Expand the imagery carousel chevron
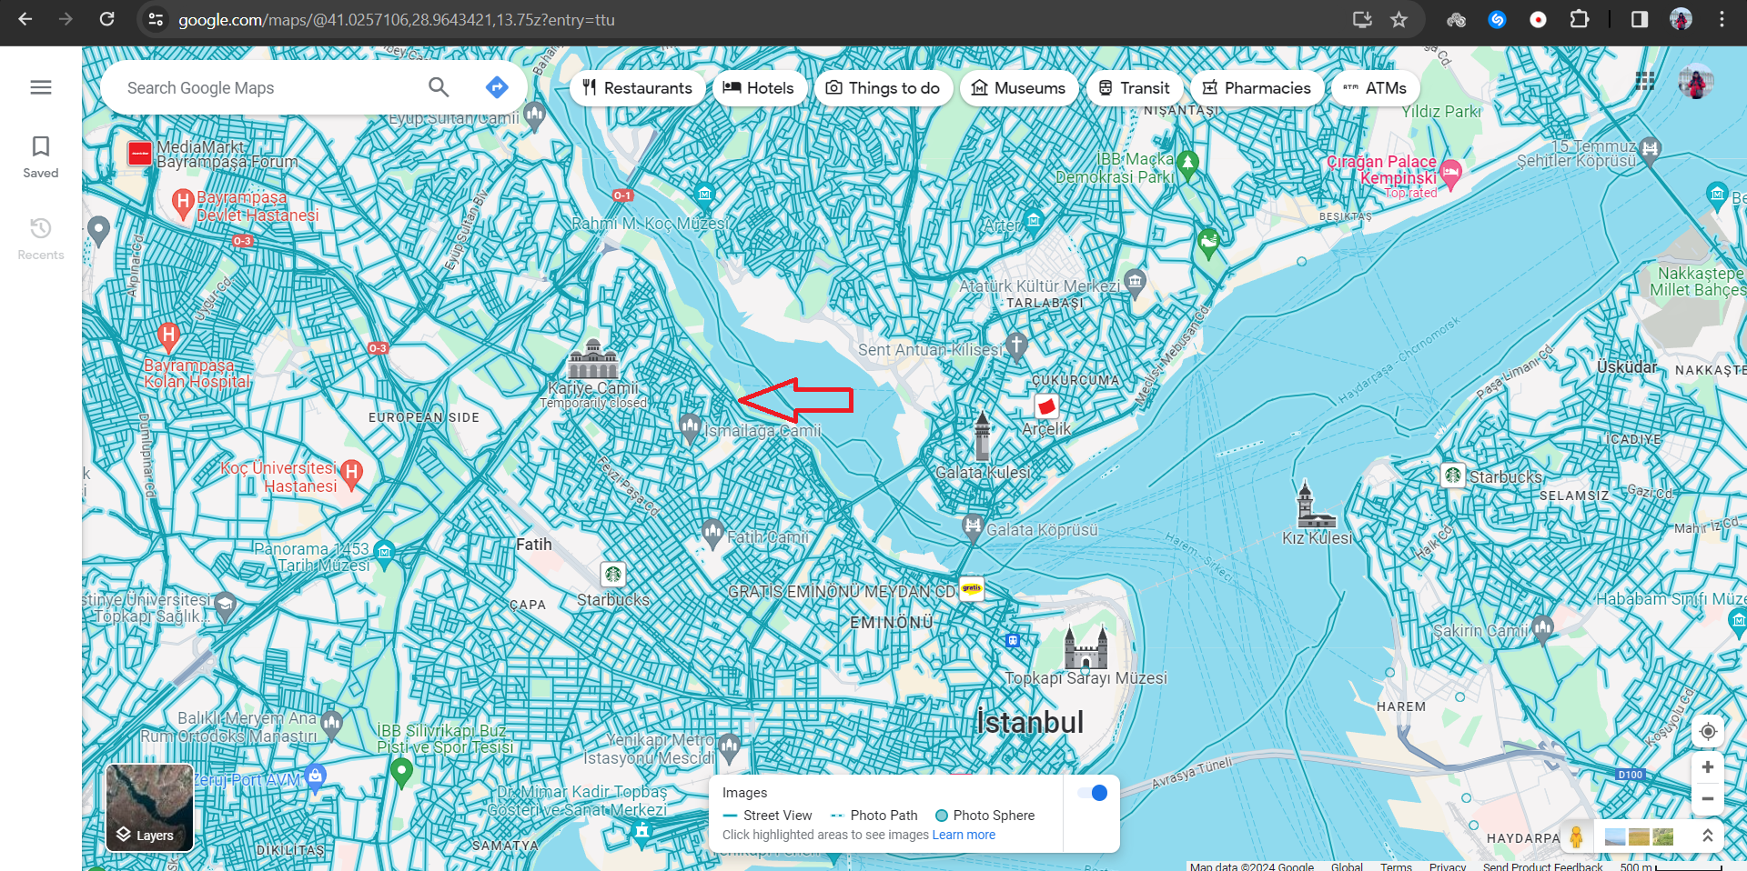Image resolution: width=1747 pixels, height=871 pixels. coord(1708,836)
